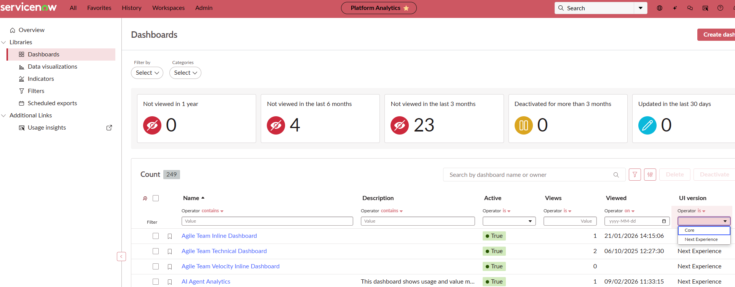
Task: Bookmark Agile Team Inline Dashboard
Action: pyautogui.click(x=170, y=236)
